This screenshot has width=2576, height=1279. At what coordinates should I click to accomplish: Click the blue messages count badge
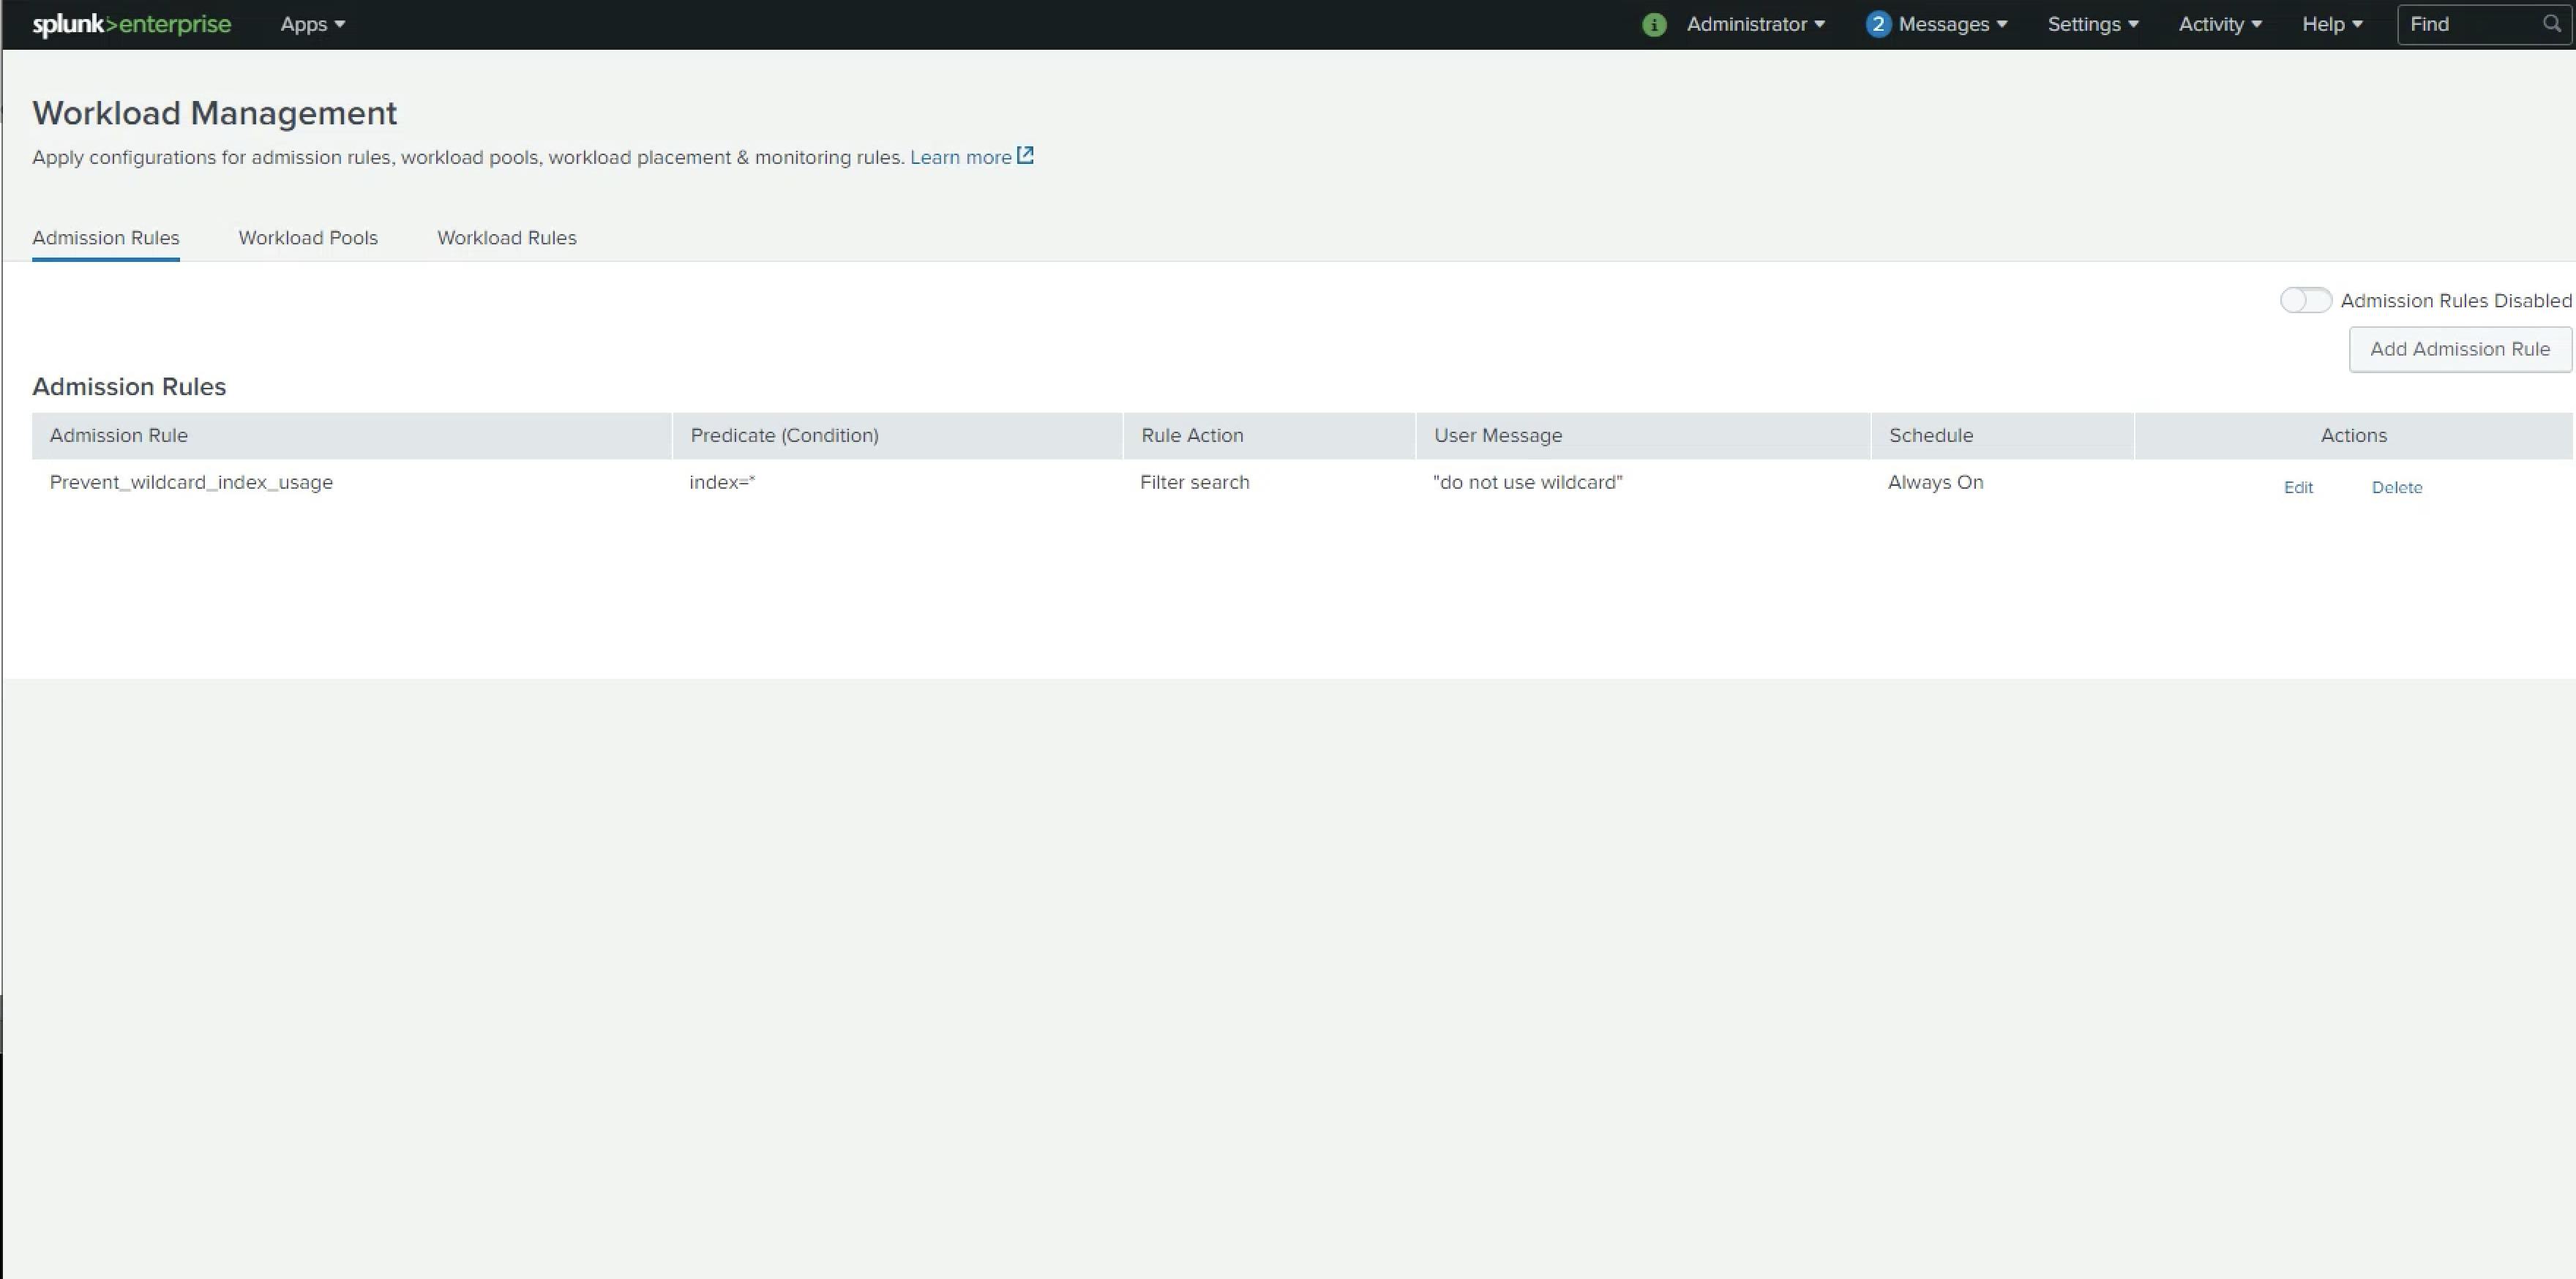[x=1877, y=25]
